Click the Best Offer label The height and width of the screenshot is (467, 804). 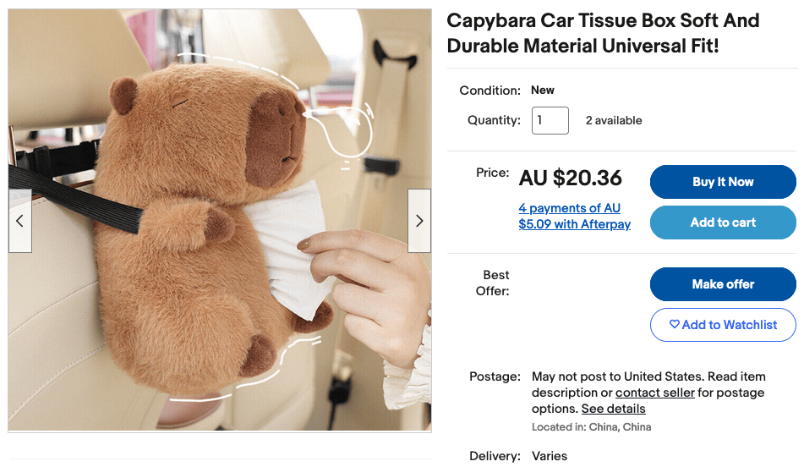495,283
